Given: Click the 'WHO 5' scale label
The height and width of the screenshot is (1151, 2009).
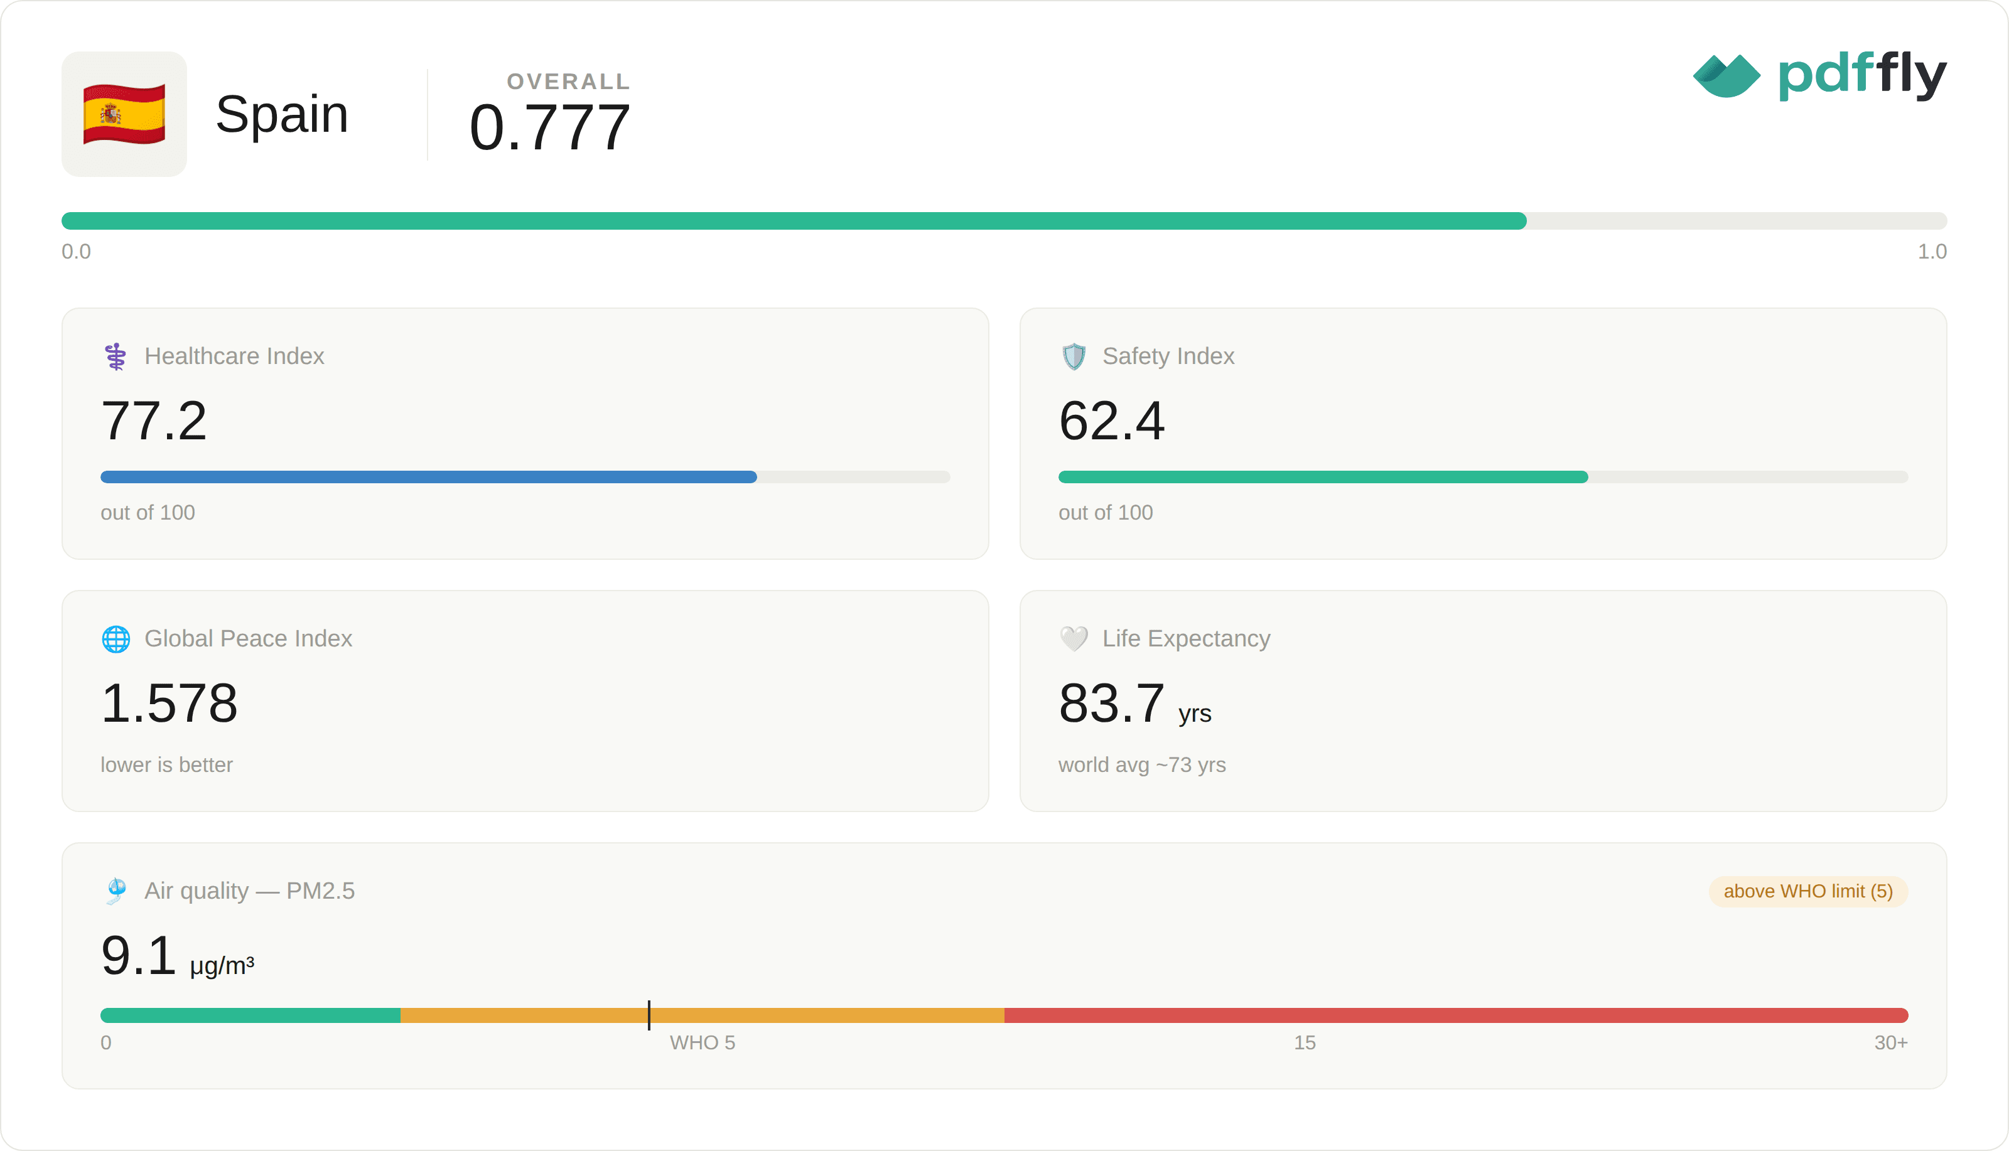Looking at the screenshot, I should 702,1042.
